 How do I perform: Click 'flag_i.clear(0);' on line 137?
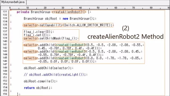tap(38, 32)
